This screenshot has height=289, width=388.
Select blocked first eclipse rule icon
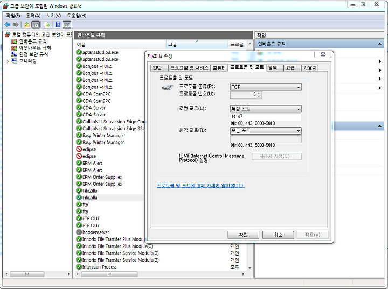(79, 149)
